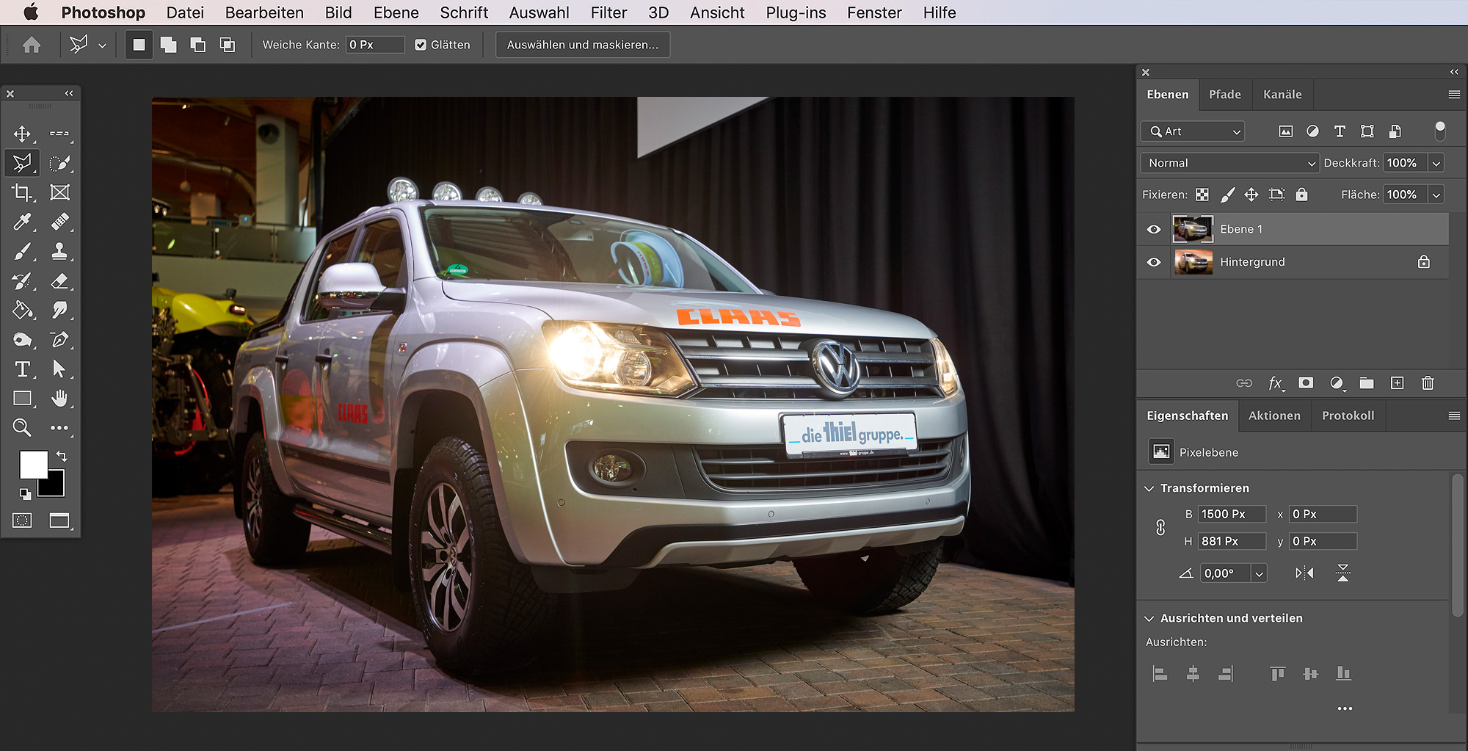Switch to the Pfade tab
The image size is (1468, 751).
coord(1225,95)
